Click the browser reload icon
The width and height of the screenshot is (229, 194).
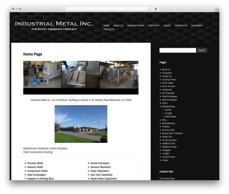point(149,9)
